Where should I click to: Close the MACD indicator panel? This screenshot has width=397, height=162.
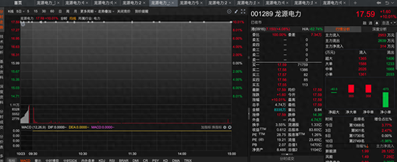click(x=230, y=127)
